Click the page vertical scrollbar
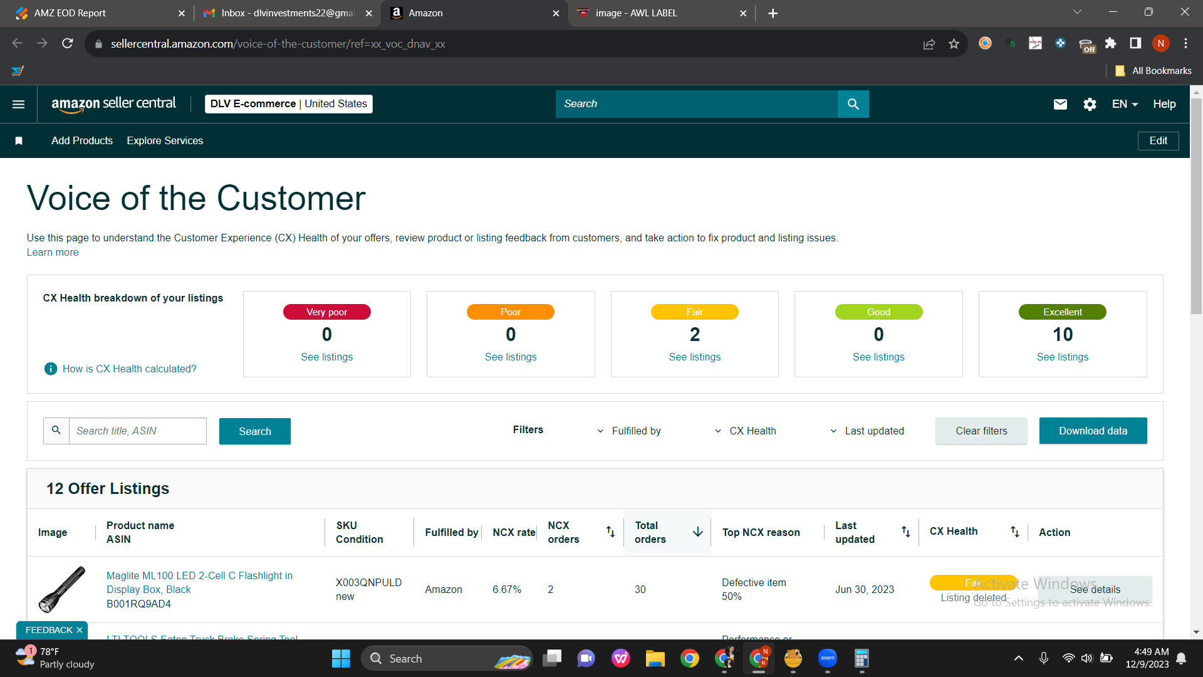This screenshot has width=1203, height=677. [1196, 207]
